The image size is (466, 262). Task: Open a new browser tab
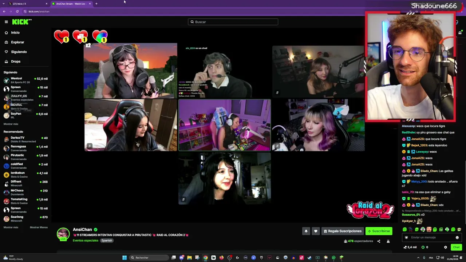pos(96,4)
